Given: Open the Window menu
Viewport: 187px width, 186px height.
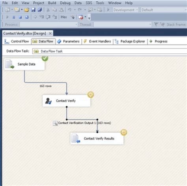Looking at the screenshot, I should pos(115,3).
